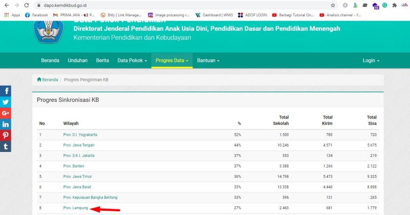The image size is (410, 215).
Task: Click the green Grammarly extension icon
Action: [x=385, y=5]
